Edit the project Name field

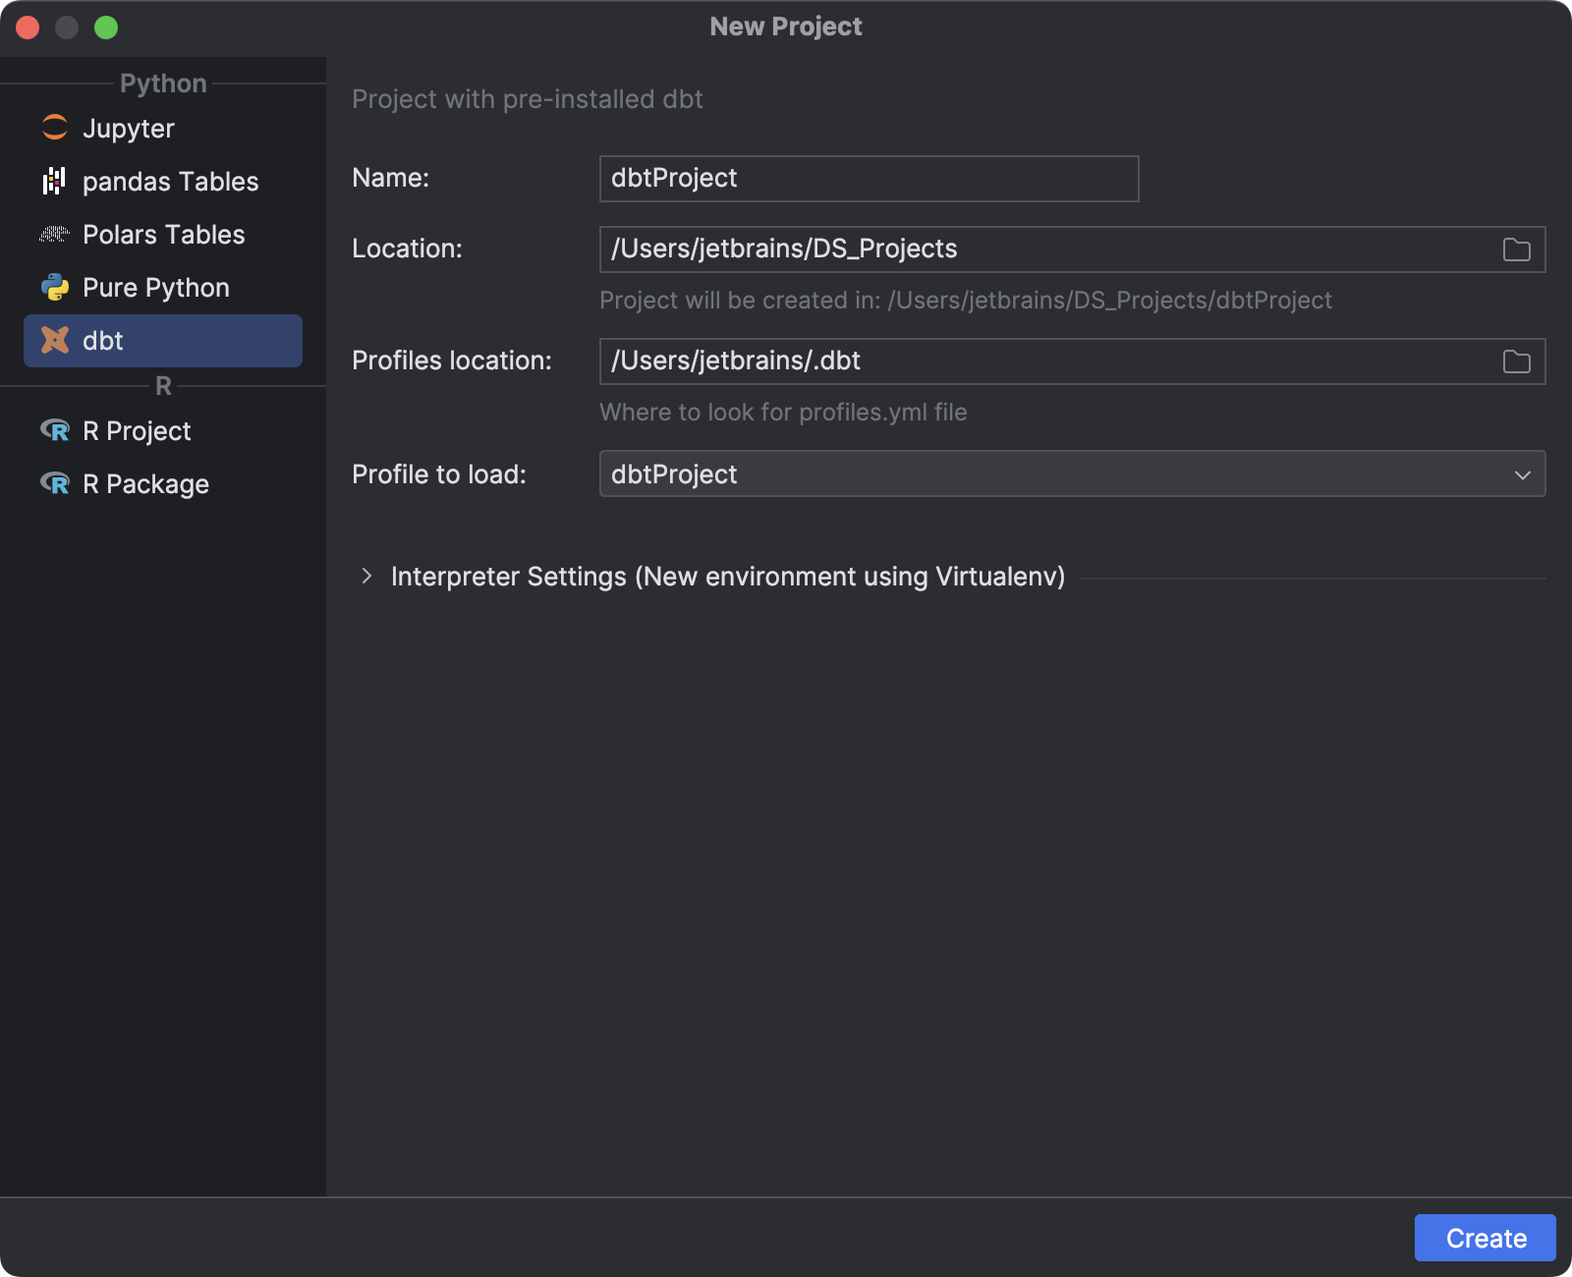[x=868, y=178]
